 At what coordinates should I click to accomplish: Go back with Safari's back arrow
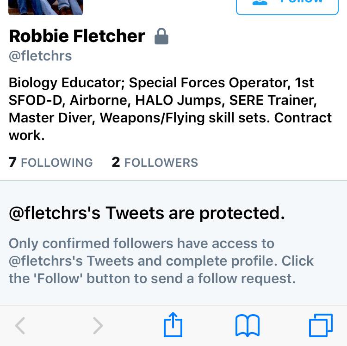[x=20, y=326]
